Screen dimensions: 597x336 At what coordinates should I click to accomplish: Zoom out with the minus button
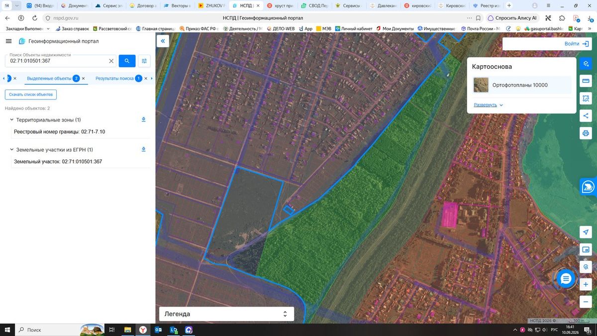[x=586, y=302]
